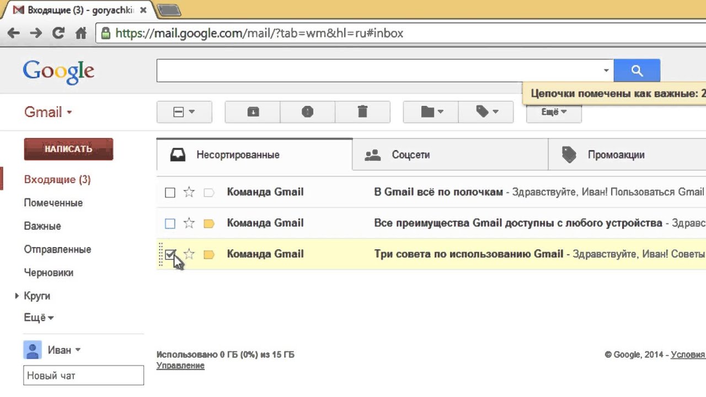Image resolution: width=706 pixels, height=397 pixels.
Task: Click the browser address bar URL
Action: coord(259,33)
